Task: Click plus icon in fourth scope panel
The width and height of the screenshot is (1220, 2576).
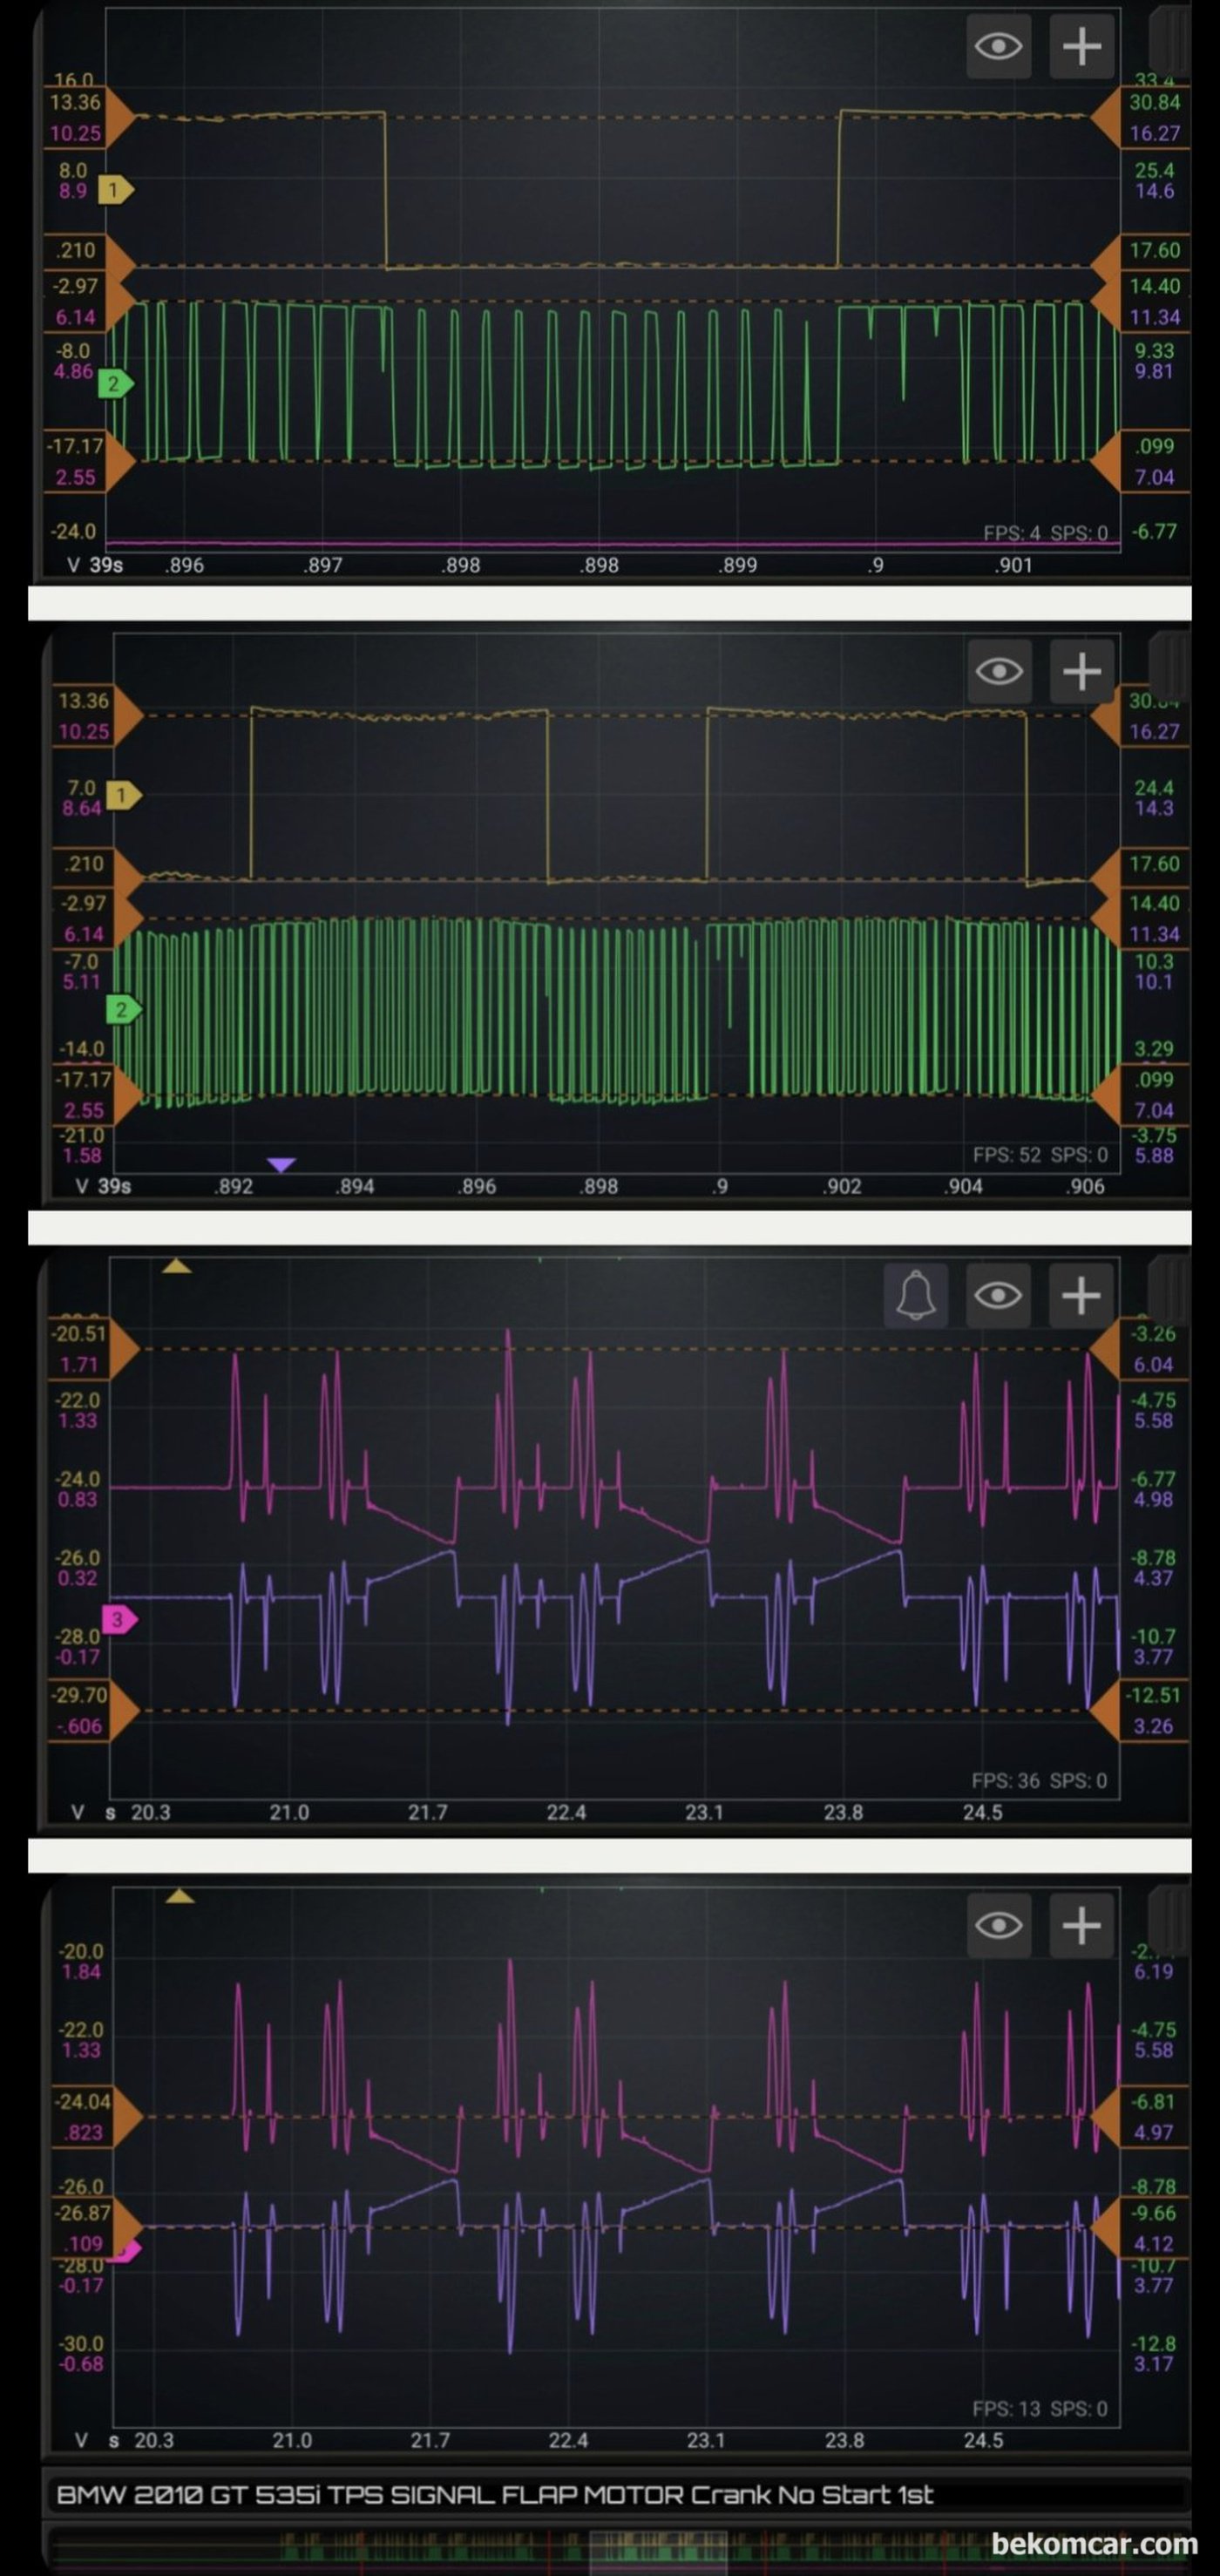Action: 1081,1925
